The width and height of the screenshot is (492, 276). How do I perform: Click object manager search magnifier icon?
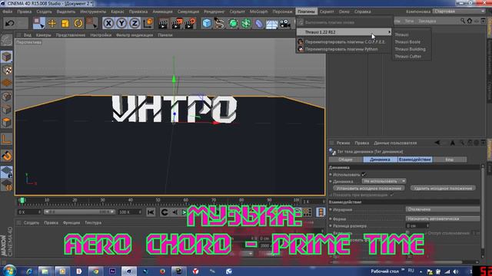tap(463, 21)
